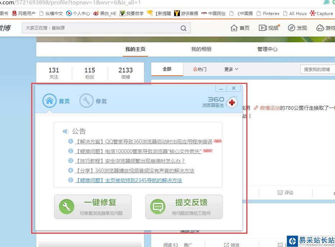Image resolution: width=335 pixels, height=247 pixels.
Task: Open the 中国民俗 bookmark
Action: coord(213,13)
